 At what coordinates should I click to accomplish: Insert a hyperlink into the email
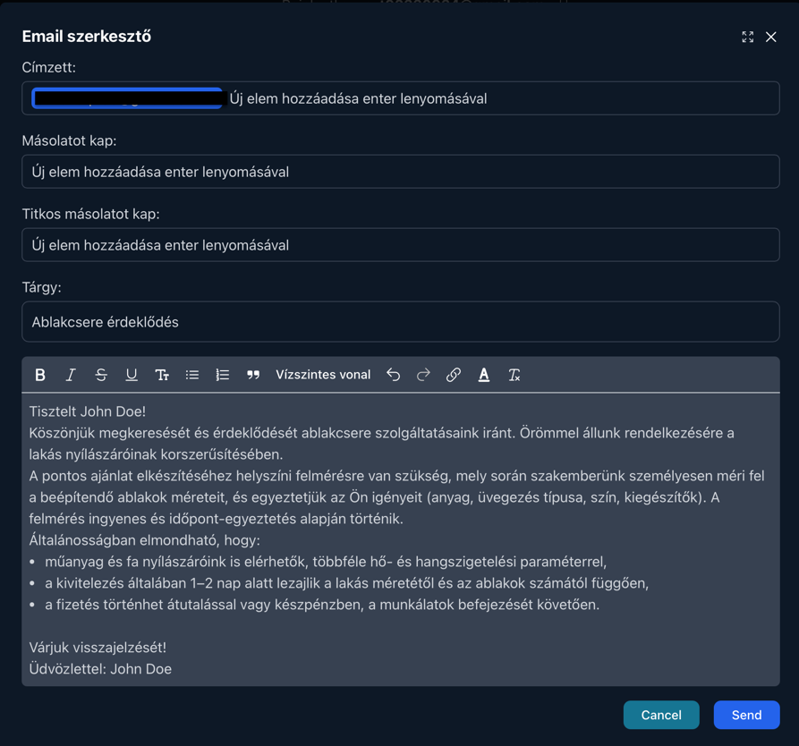454,375
